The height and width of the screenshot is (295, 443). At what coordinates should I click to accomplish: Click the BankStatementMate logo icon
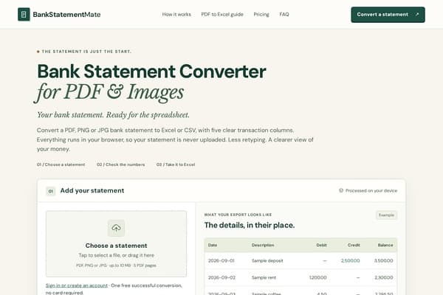pyautogui.click(x=24, y=15)
